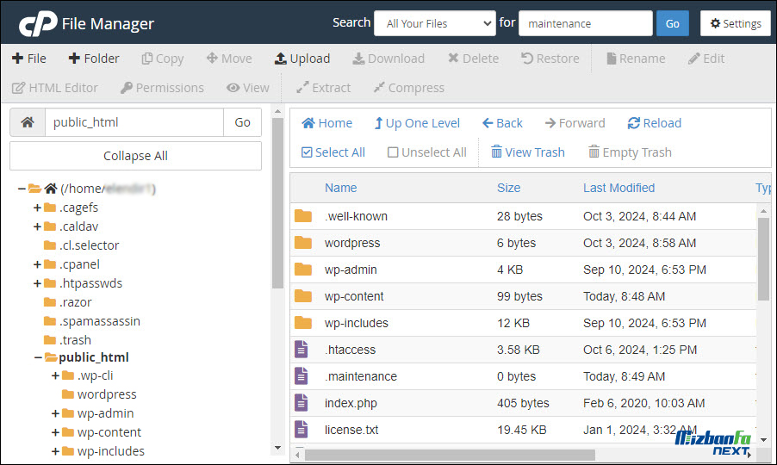The image size is (777, 465).
Task: Open View Trash
Action: point(528,152)
